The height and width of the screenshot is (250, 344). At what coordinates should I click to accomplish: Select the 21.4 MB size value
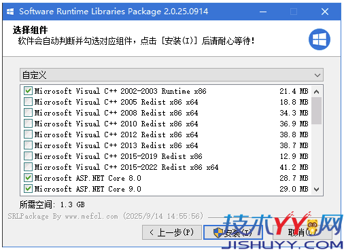coord(294,91)
